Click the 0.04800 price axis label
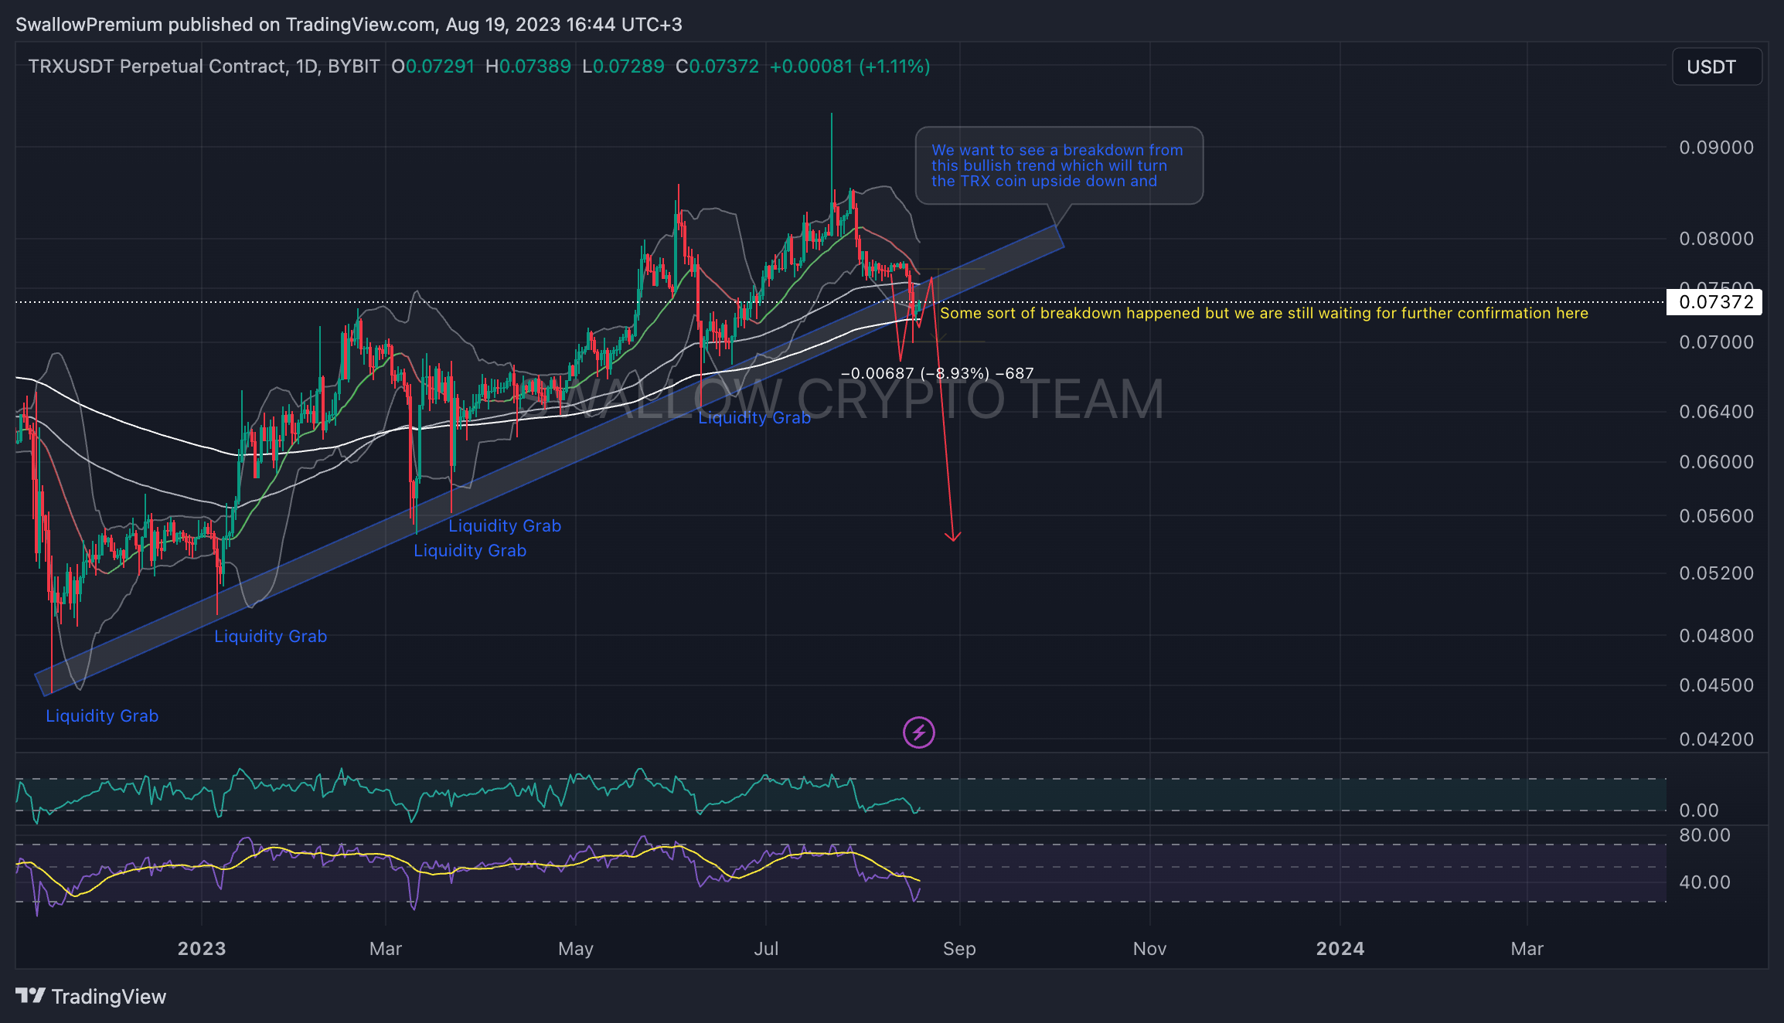Screen dimensions: 1784x1023 tap(1716, 635)
